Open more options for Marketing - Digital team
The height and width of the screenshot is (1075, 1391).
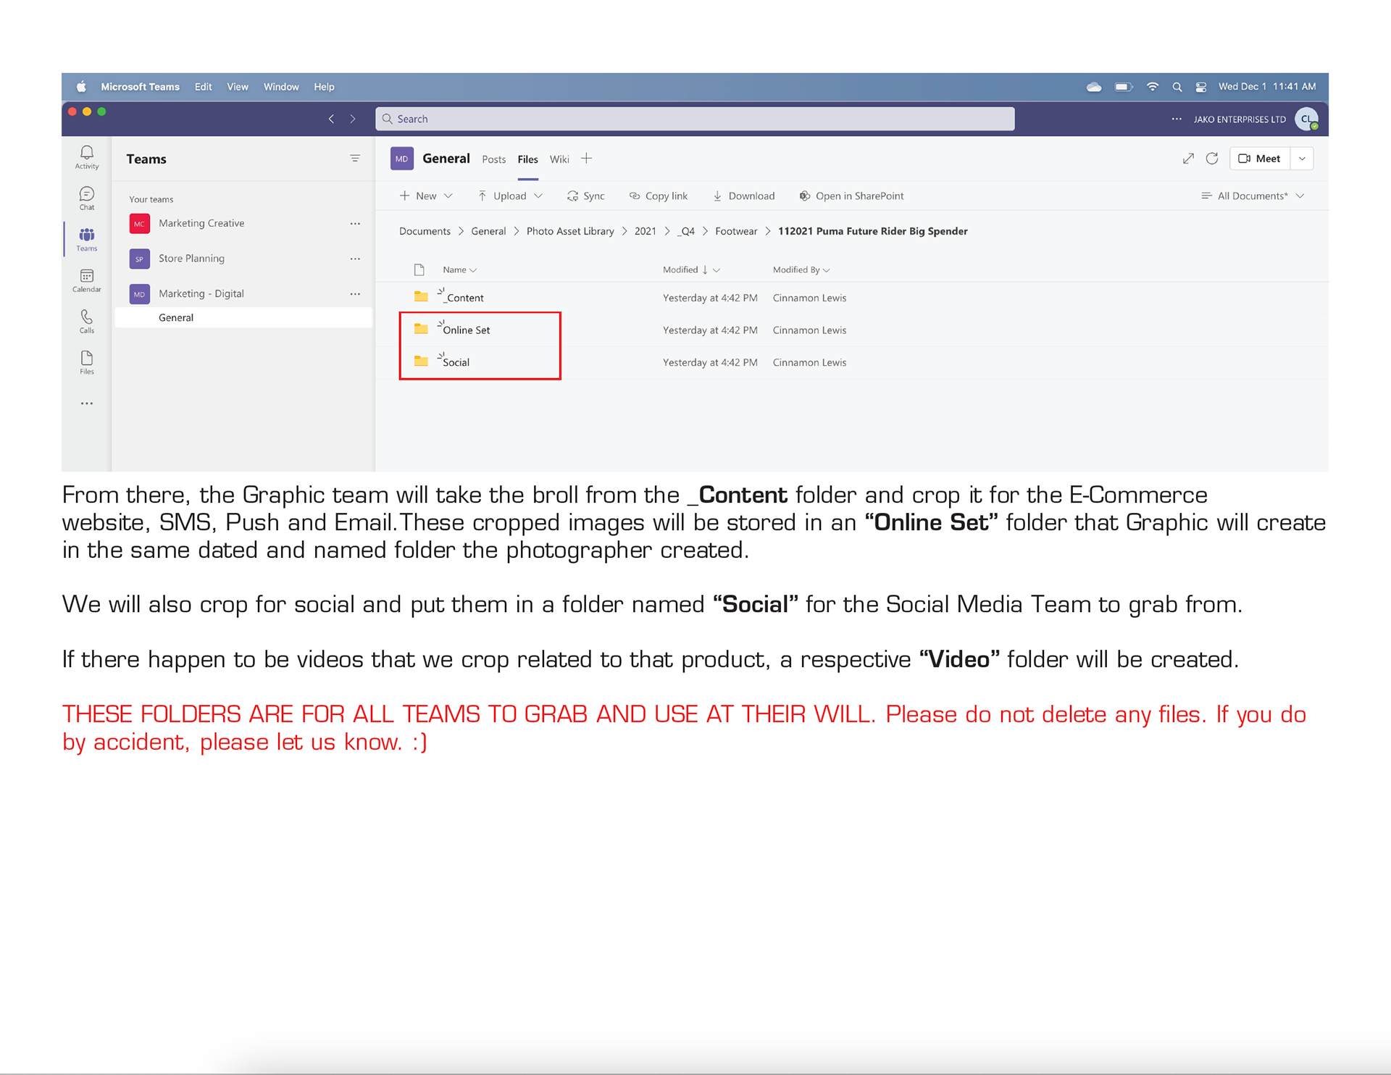click(x=355, y=294)
